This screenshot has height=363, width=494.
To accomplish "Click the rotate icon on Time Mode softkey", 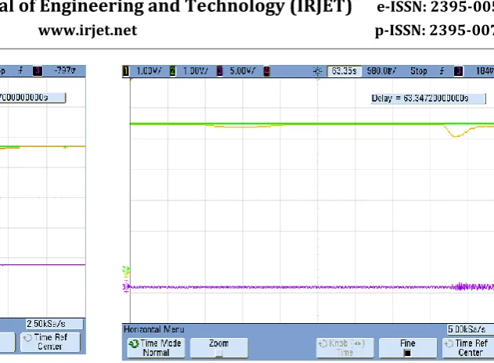I will [x=134, y=343].
